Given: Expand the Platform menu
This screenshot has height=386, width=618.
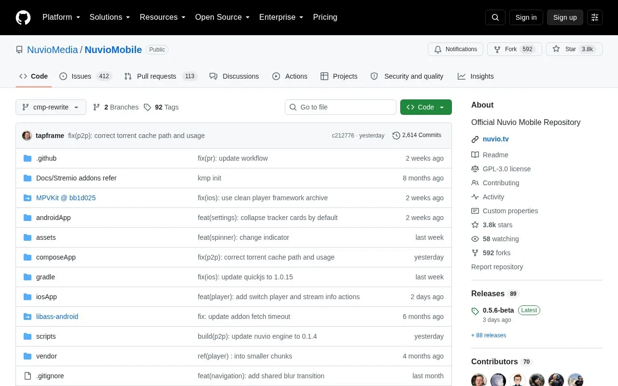Looking at the screenshot, I should pos(61,17).
